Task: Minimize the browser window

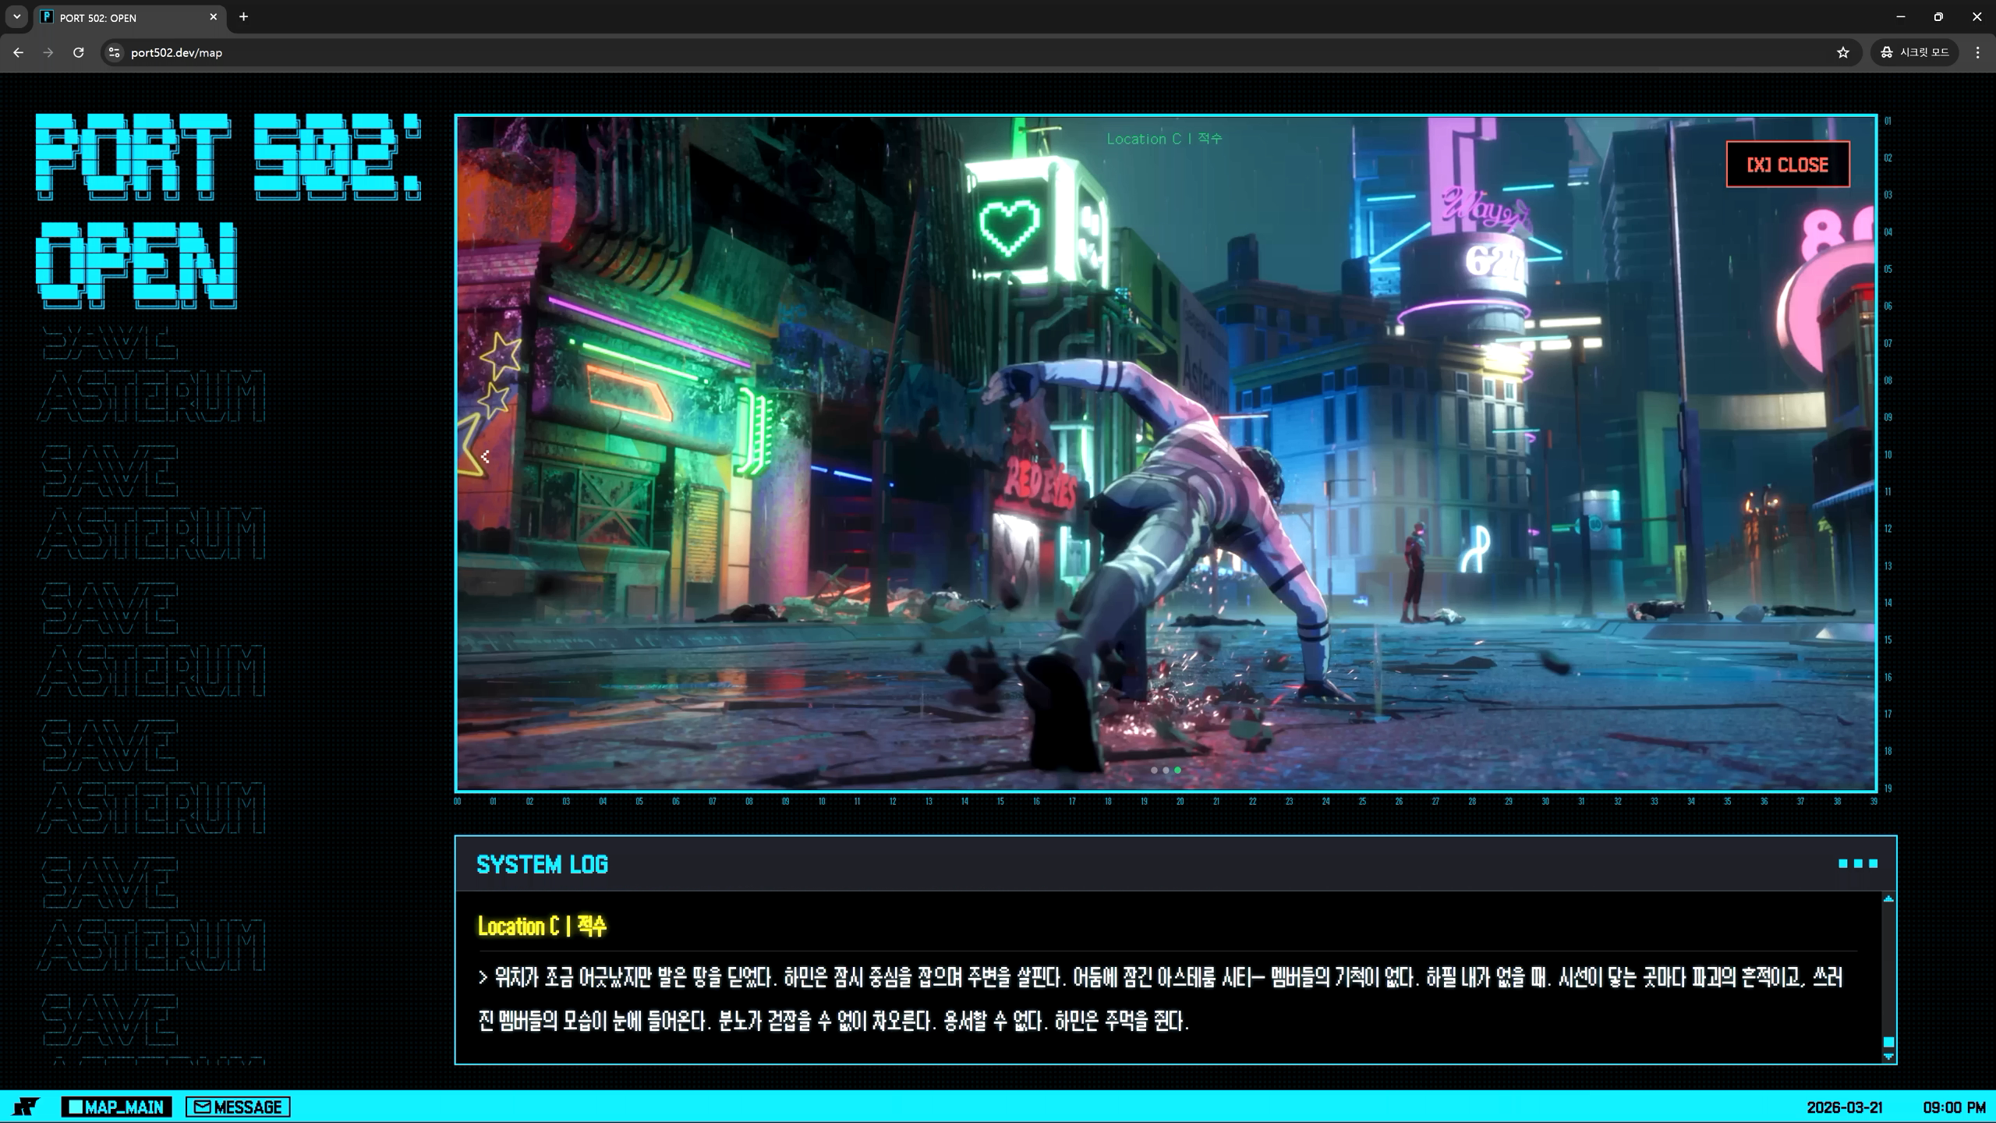Action: (x=1900, y=16)
